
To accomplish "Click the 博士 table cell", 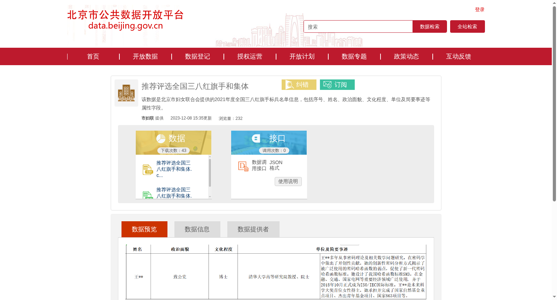I will [x=223, y=277].
